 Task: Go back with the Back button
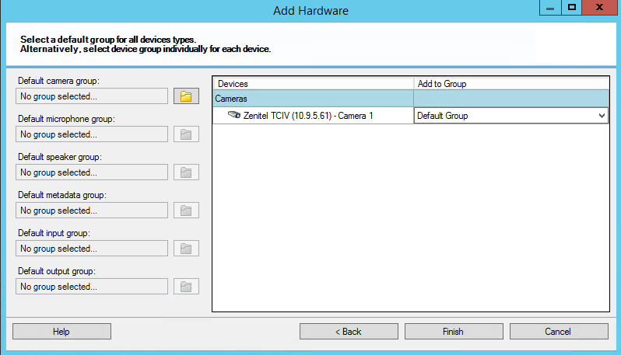(349, 332)
